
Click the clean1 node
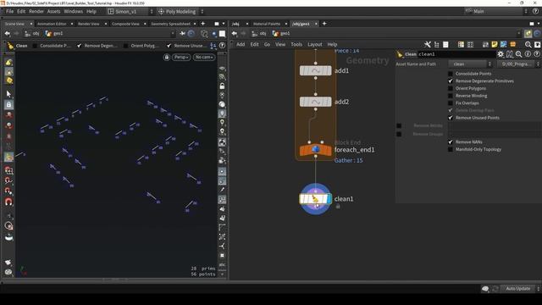(x=316, y=199)
